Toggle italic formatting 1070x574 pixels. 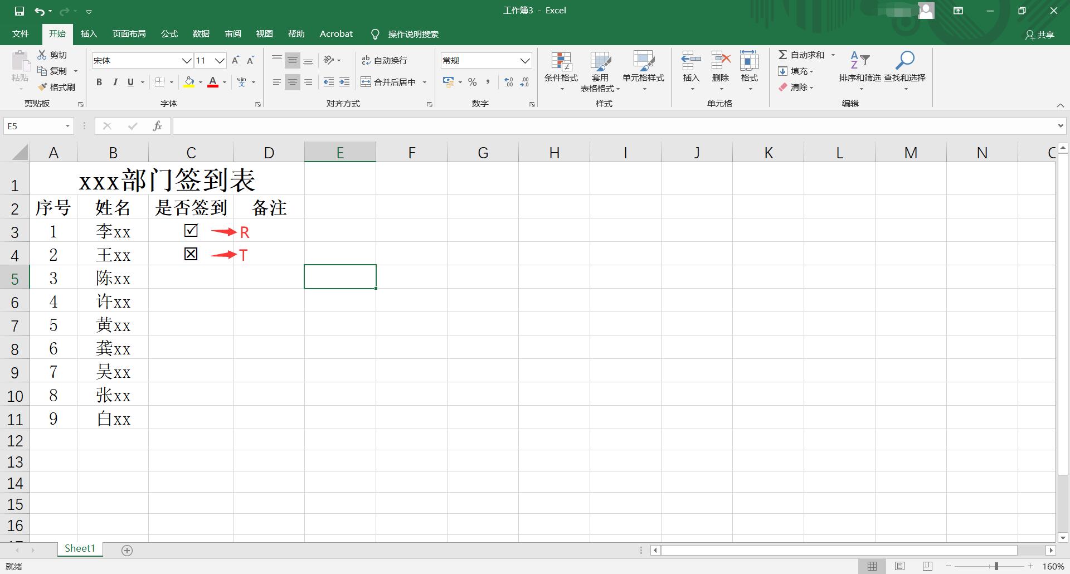[x=115, y=82]
